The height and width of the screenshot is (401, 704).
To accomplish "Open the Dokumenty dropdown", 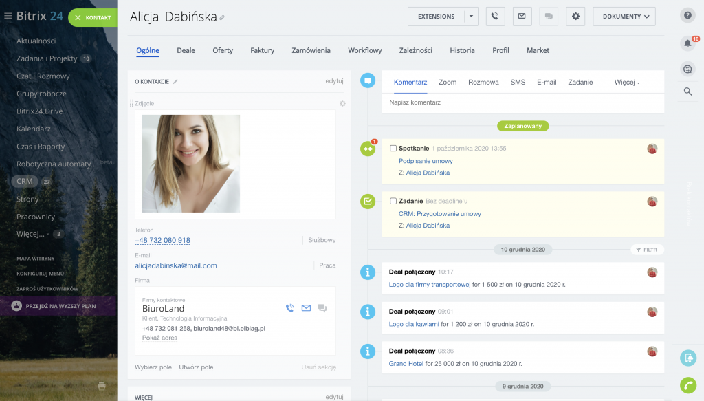I will coord(624,17).
